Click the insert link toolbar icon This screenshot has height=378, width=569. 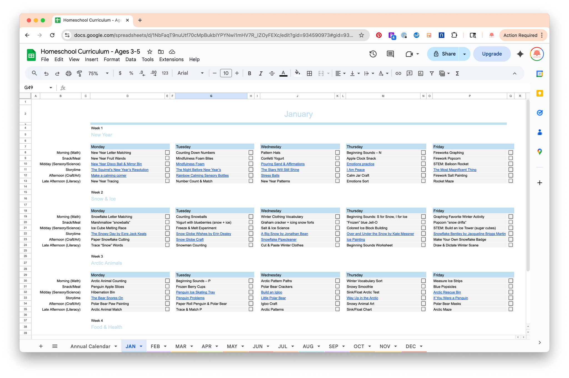398,73
